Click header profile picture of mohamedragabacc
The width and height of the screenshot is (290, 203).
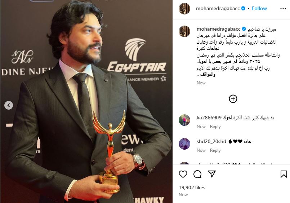point(184,9)
